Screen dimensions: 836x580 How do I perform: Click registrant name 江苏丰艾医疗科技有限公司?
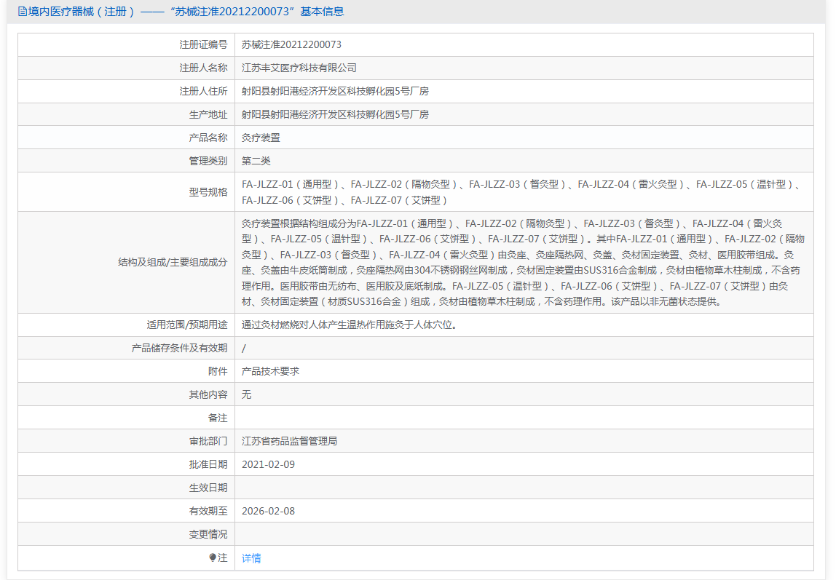click(299, 68)
